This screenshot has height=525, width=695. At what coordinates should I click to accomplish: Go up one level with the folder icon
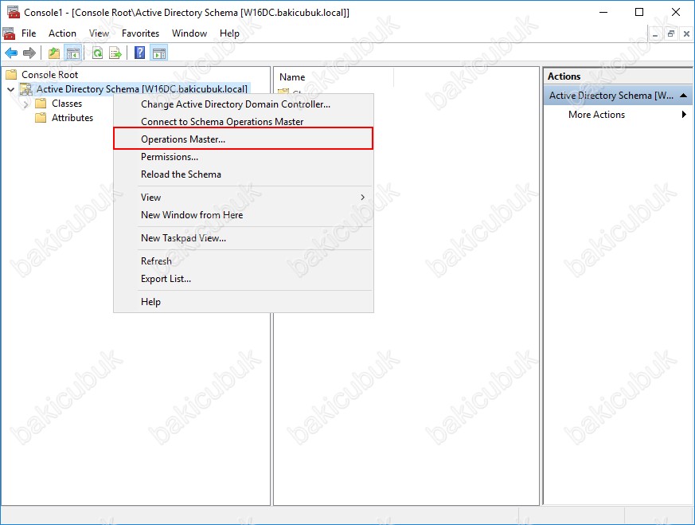[54, 53]
